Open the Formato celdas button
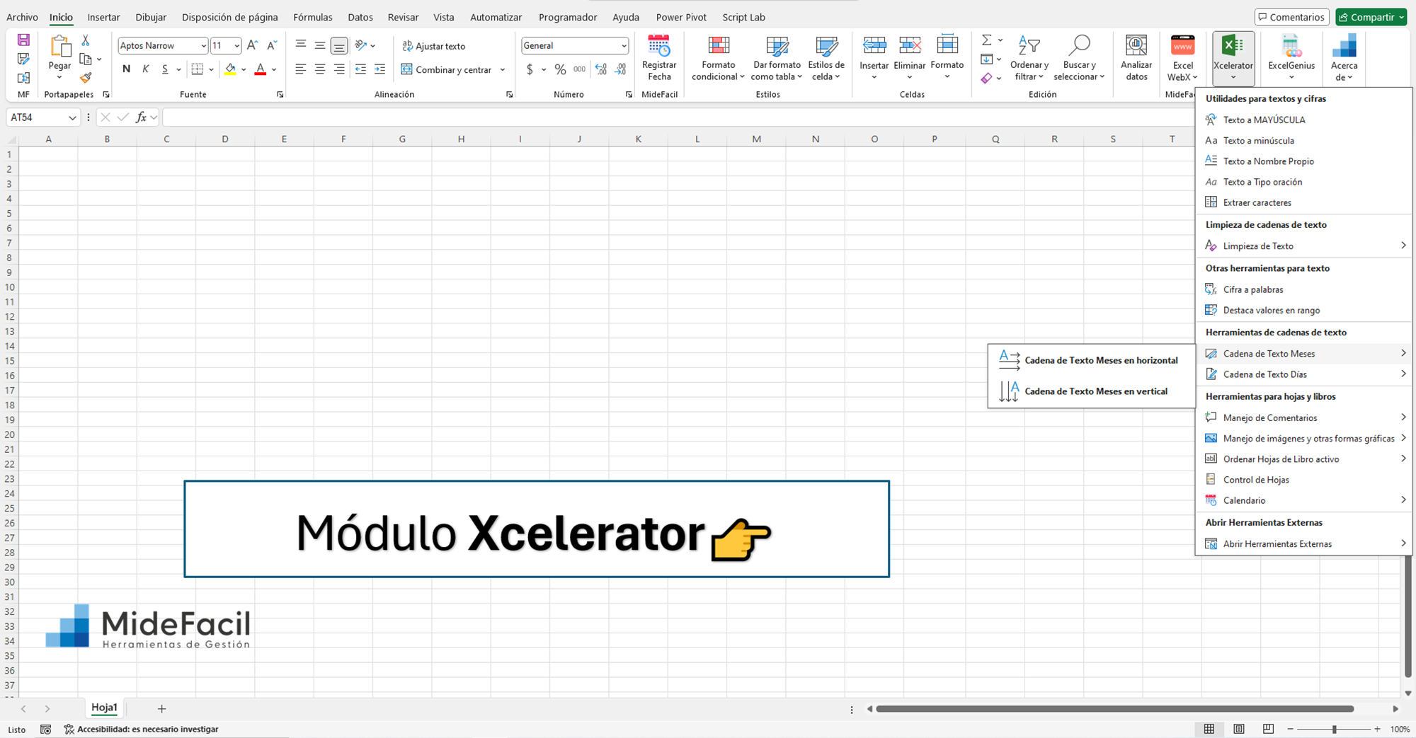 947,58
